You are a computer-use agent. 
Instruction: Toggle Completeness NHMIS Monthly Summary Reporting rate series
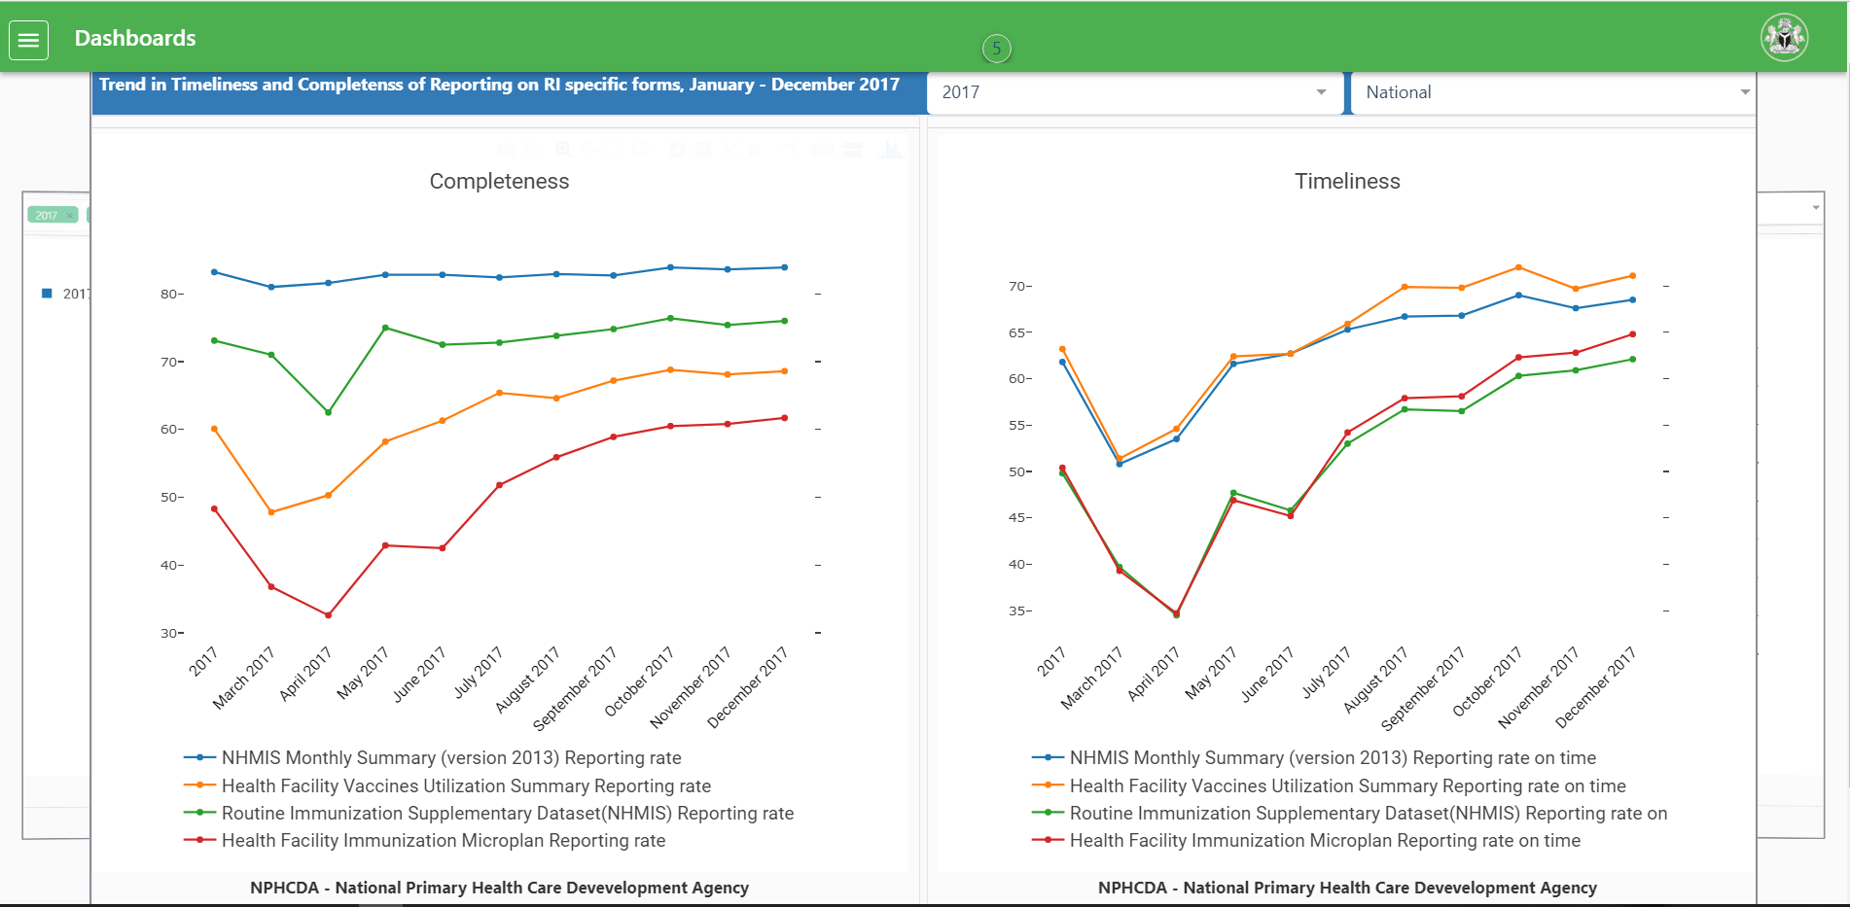pos(450,758)
